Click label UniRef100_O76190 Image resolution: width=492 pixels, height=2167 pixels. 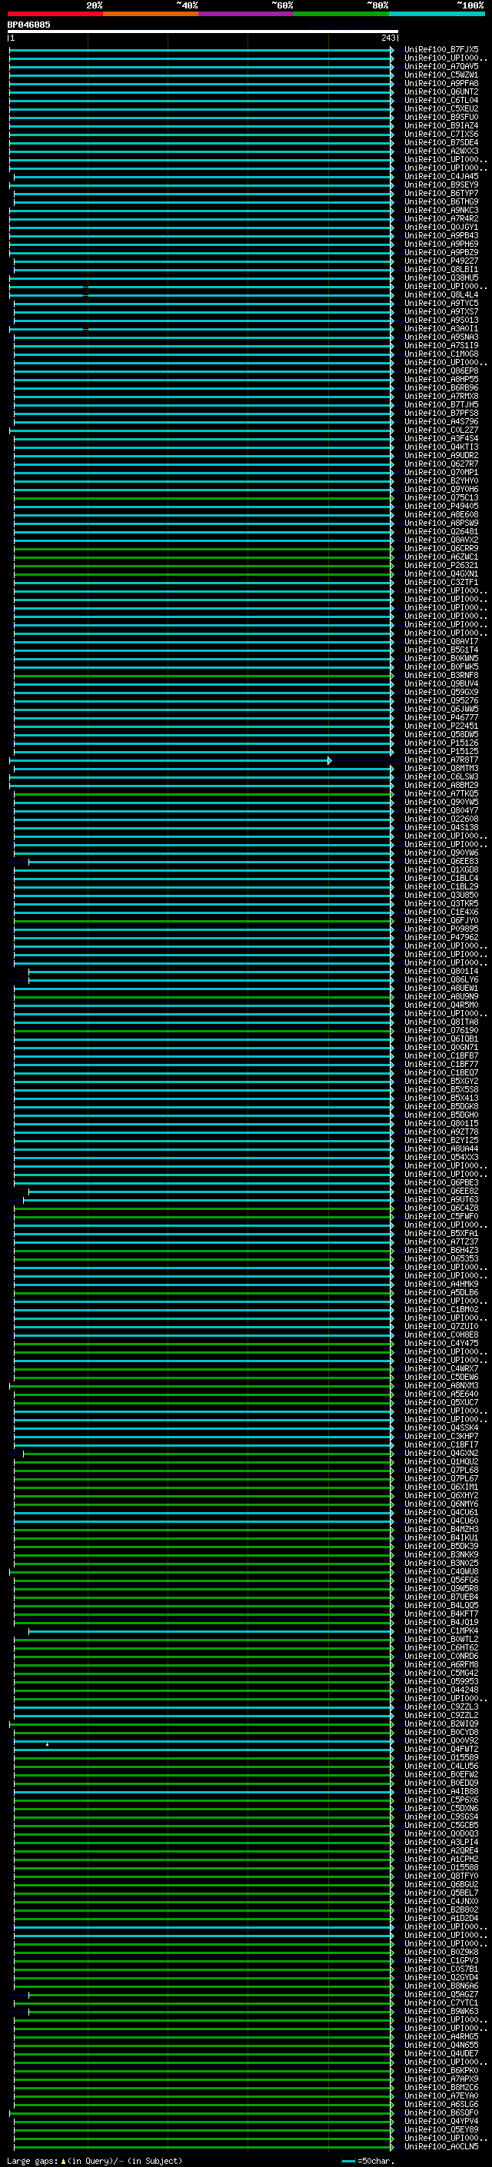pyautogui.click(x=441, y=1031)
